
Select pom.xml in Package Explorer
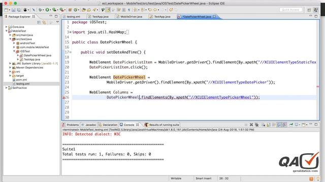pos(21,80)
